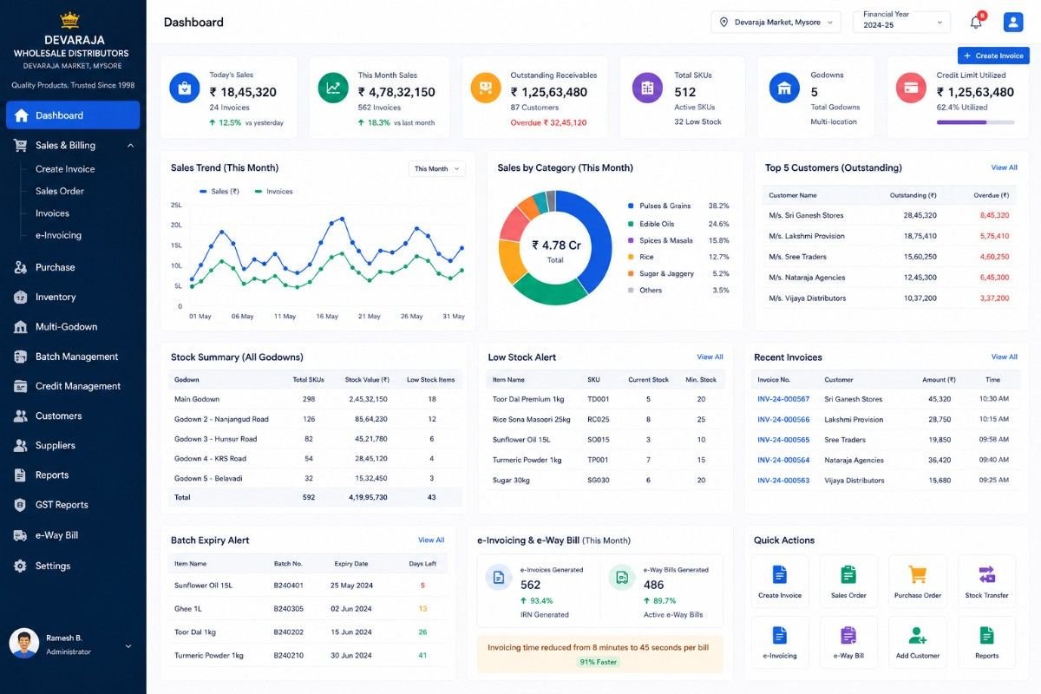
Task: Open e-Way Bill in the sidebar
Action: point(73,535)
